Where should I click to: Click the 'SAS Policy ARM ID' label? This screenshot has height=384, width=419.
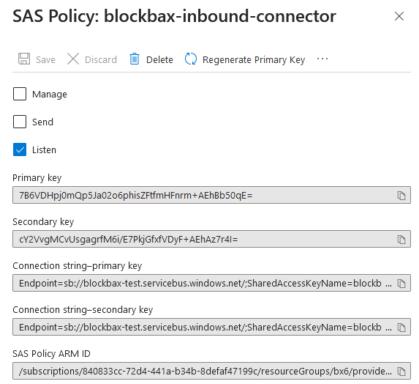click(51, 354)
